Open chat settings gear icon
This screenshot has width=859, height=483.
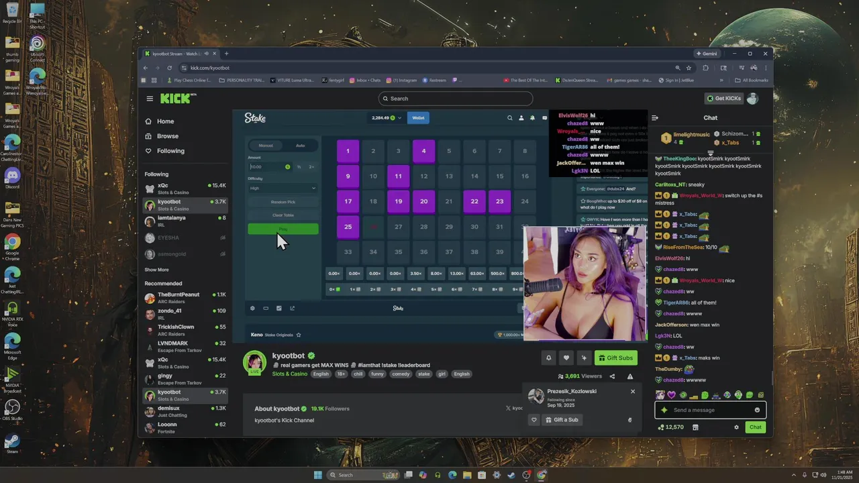click(736, 427)
